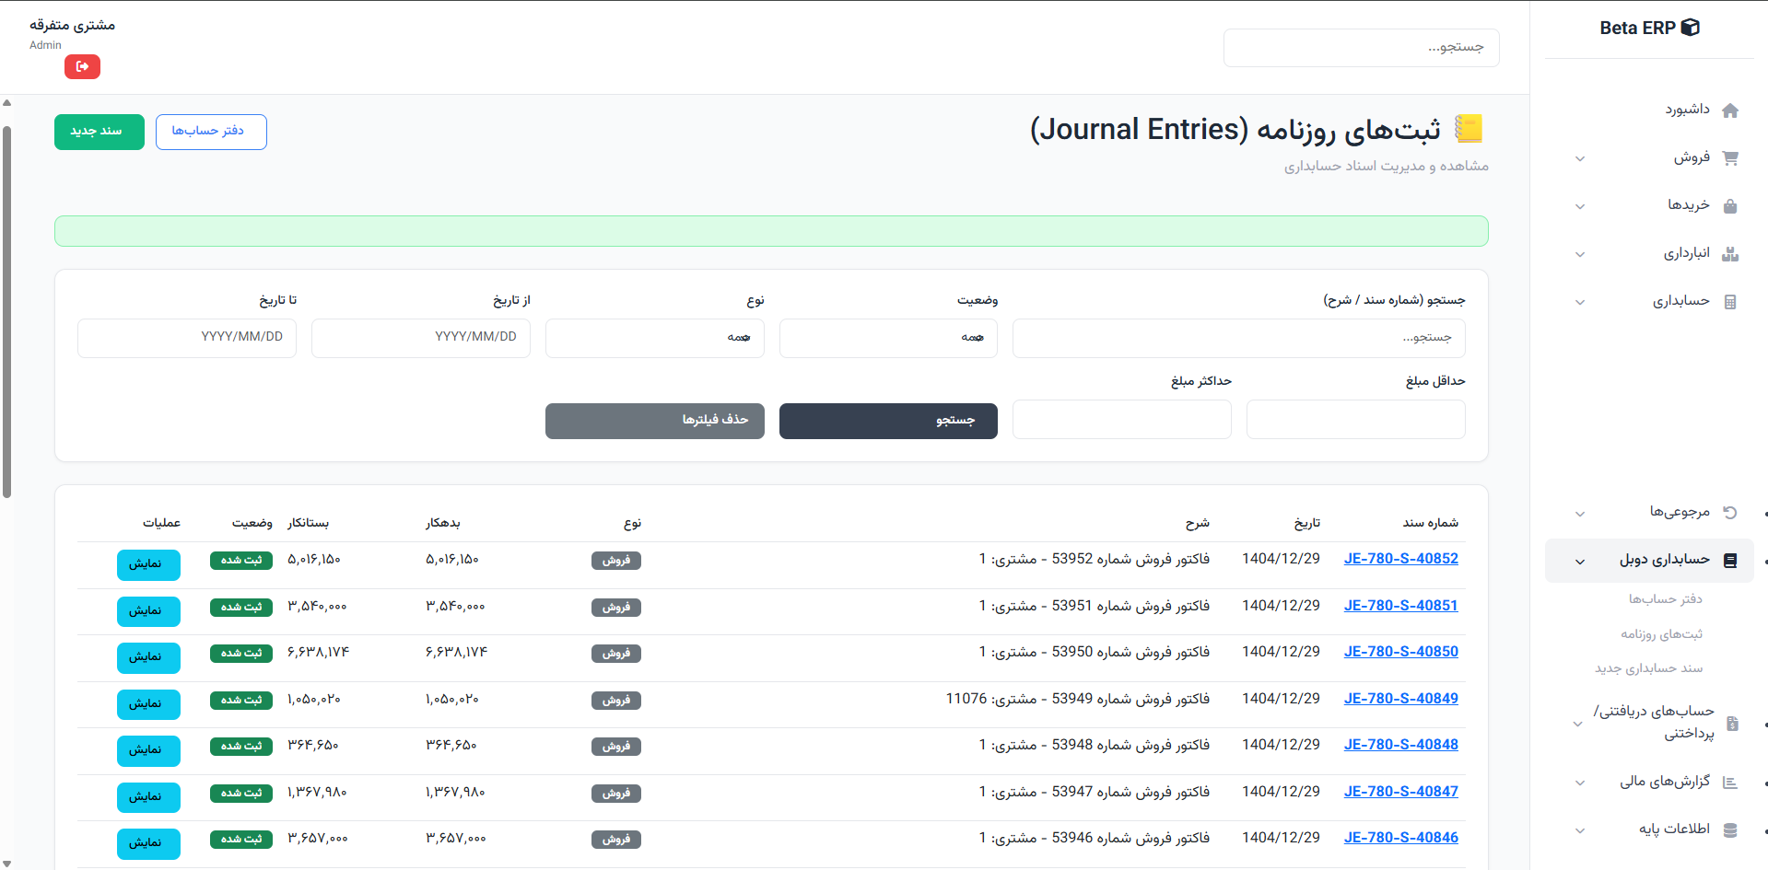Expand the انبارداری sidebar chevron
This screenshot has width=1768, height=870.
click(1580, 254)
